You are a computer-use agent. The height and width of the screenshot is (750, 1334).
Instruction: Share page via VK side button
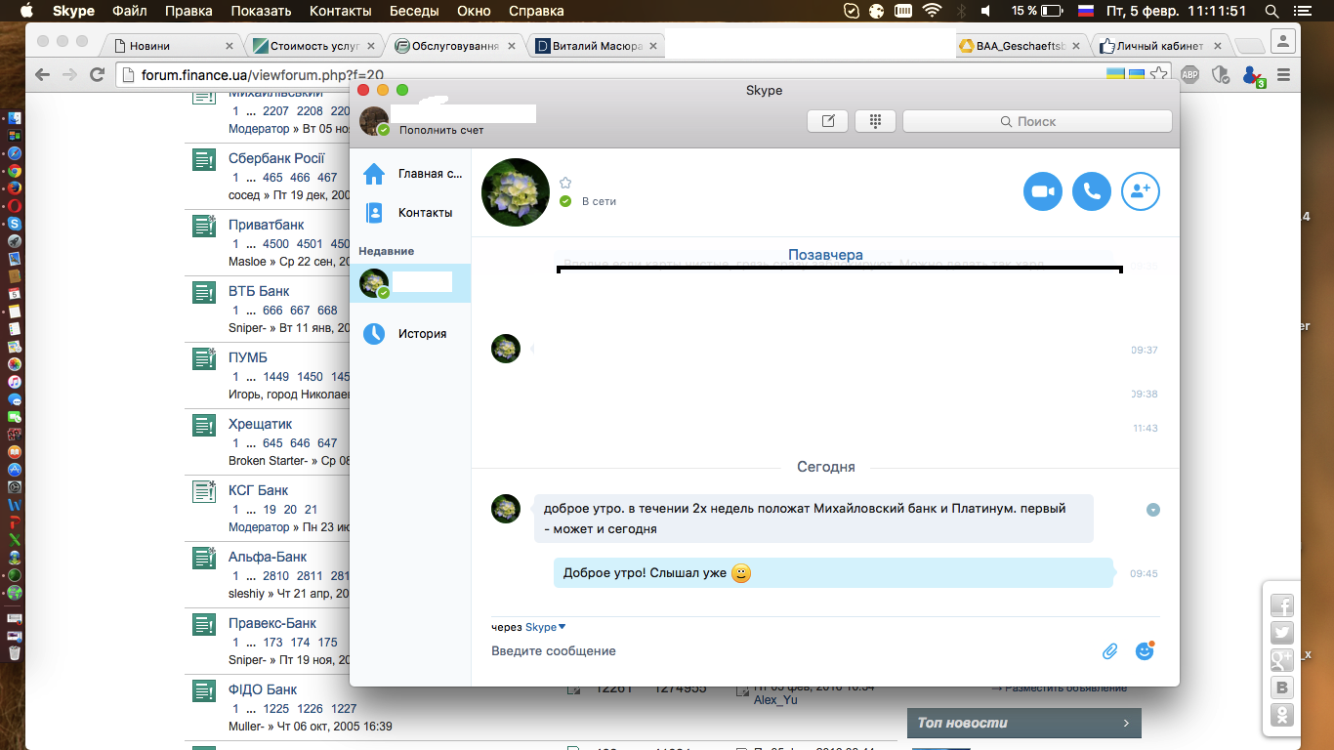(x=1282, y=687)
